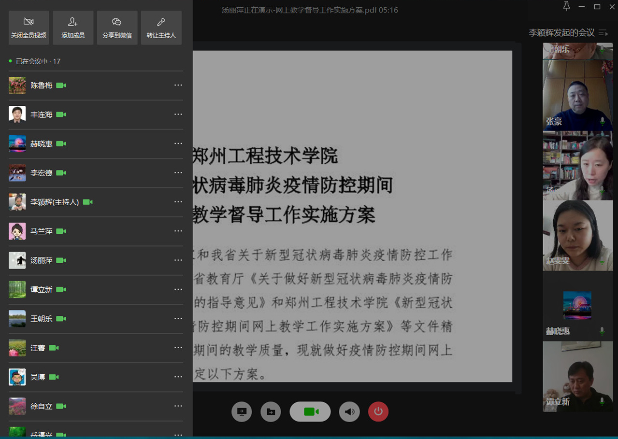Click 徐自立's avatar in participant list
Viewport: 618px width, 439px height.
coord(17,406)
